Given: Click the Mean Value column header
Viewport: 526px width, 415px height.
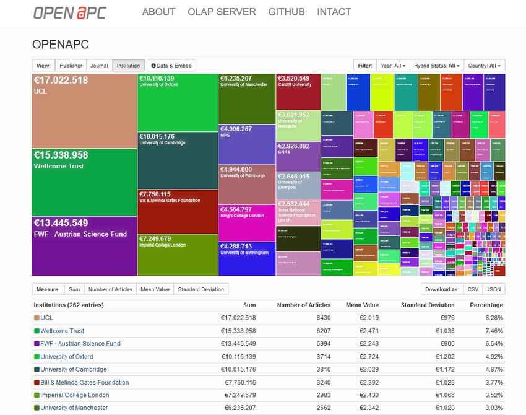Looking at the screenshot, I should [x=362, y=305].
